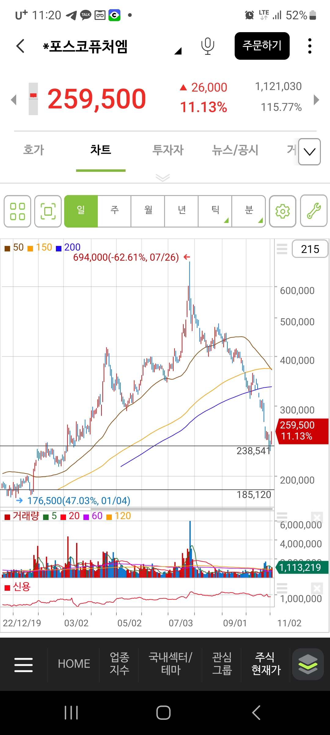Open 분 minute interval dropdown
This screenshot has width=330, height=735.
249,211
